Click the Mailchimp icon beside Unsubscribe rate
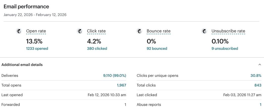 (204, 31)
